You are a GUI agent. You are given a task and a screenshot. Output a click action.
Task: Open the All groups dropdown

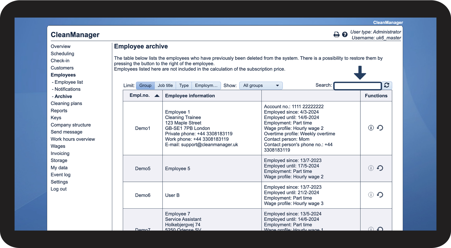[x=261, y=86]
